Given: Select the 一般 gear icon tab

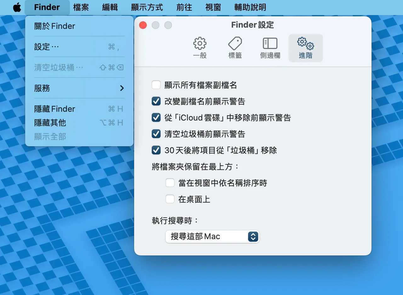Looking at the screenshot, I should click(x=200, y=48).
